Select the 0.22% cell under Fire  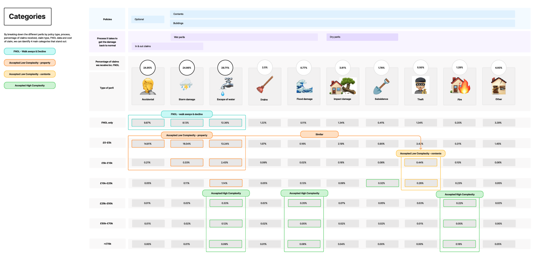pyautogui.click(x=460, y=203)
